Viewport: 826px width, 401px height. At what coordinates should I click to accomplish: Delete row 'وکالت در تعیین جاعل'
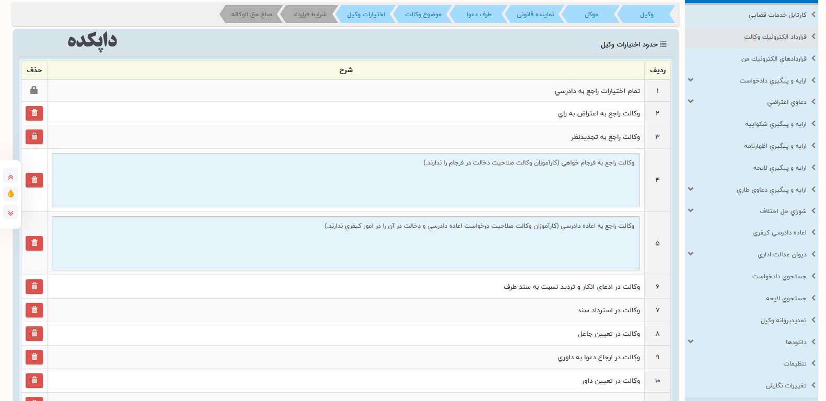[x=34, y=334]
